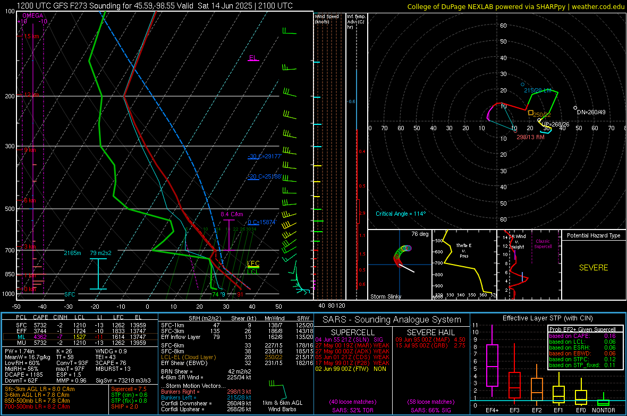The height and width of the screenshot is (416, 627).
Task: Click the 'Corfidi Downshear =' row
Action: point(206,404)
